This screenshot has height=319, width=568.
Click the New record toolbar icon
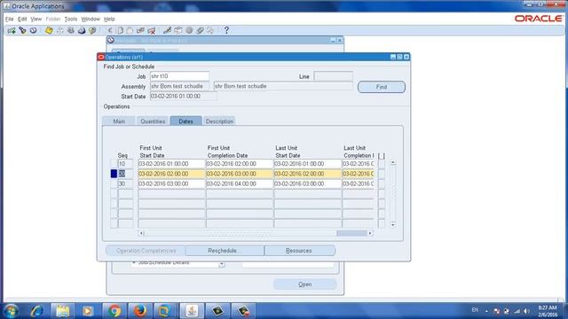coord(12,31)
